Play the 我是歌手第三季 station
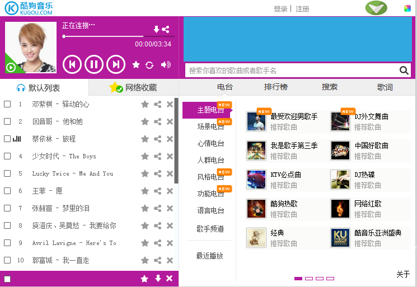This screenshot has height=287, width=417. (285, 150)
